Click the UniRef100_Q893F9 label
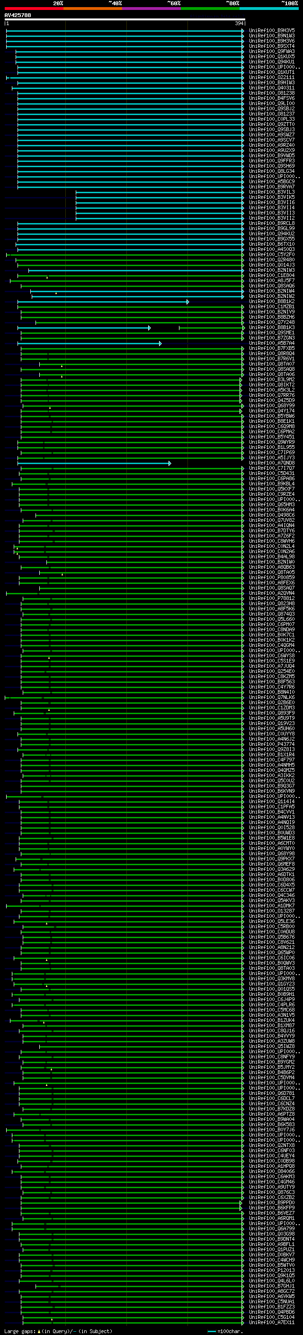 pyautogui.click(x=272, y=713)
